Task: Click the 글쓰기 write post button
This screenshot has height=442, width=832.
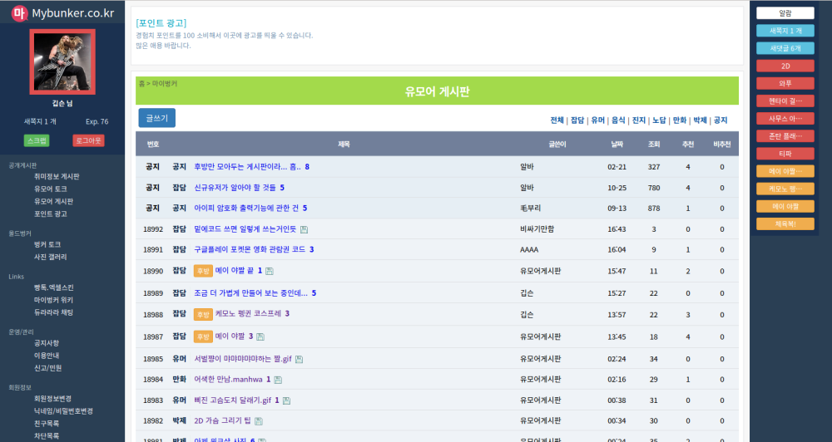Action: [156, 118]
